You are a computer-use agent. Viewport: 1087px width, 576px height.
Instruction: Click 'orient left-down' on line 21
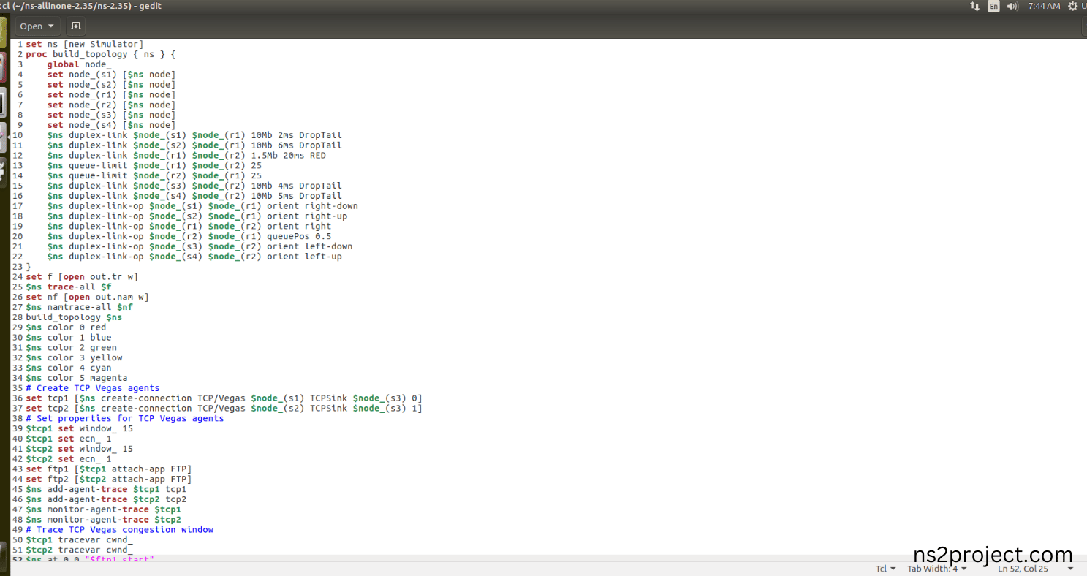(310, 246)
